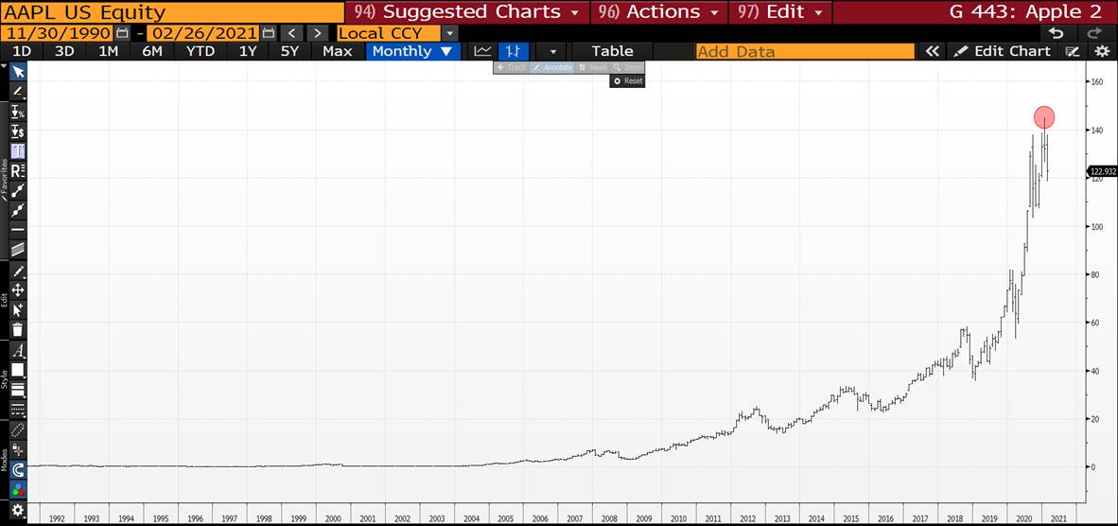Step date range backward with left arrow

point(291,33)
